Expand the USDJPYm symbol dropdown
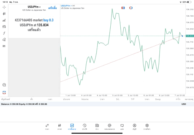This screenshot has height=135, width=194. pos(34,7)
